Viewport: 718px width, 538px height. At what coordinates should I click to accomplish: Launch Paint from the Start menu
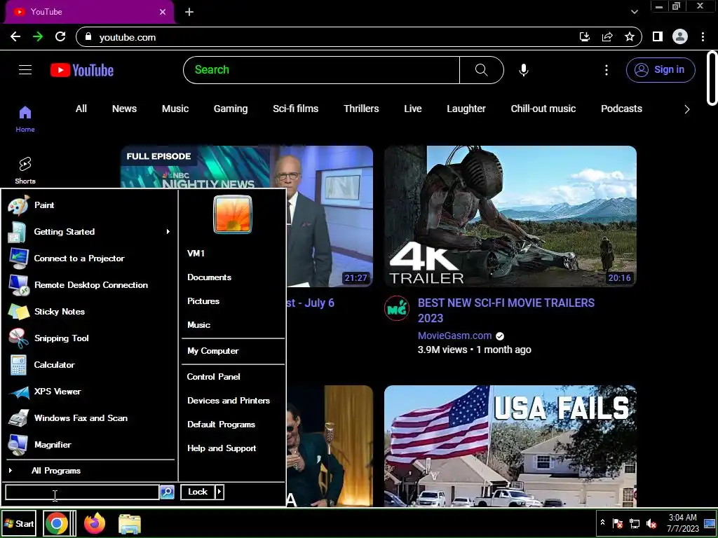(x=89, y=205)
